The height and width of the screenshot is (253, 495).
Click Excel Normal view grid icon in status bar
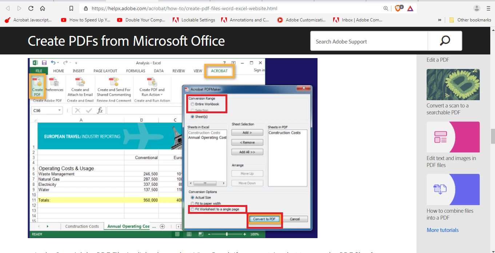[x=177, y=234]
